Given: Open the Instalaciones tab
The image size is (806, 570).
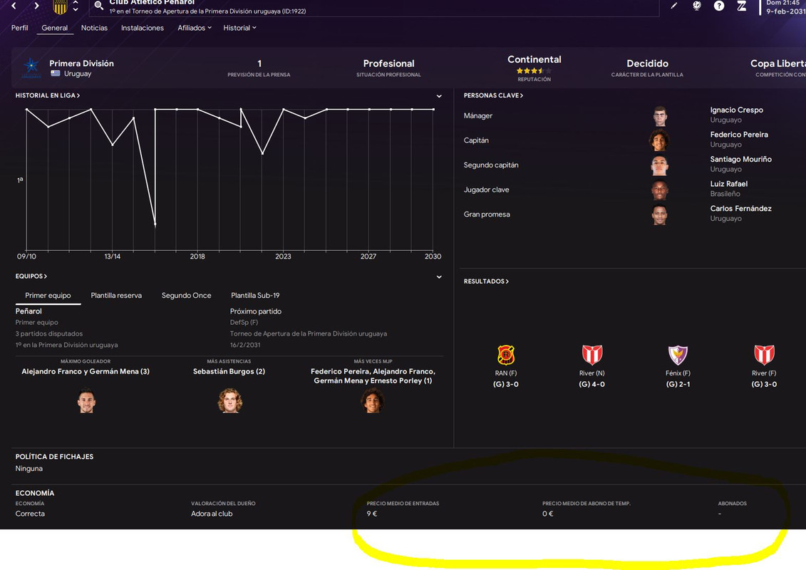Looking at the screenshot, I should [143, 28].
